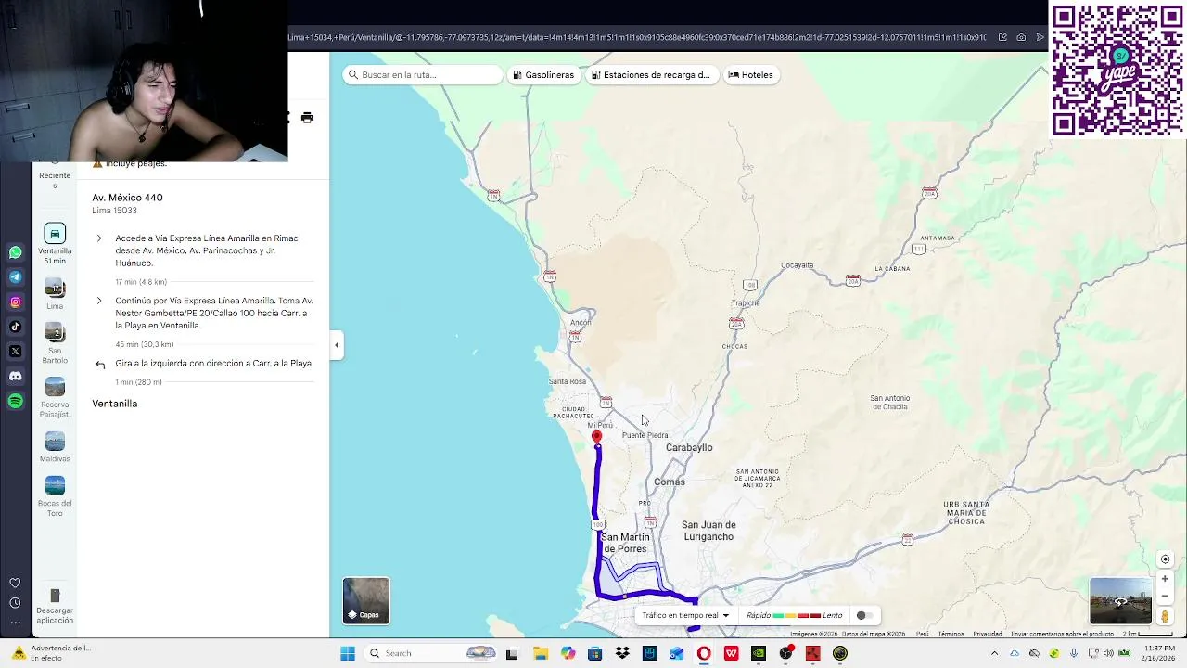The height and width of the screenshot is (668, 1187).
Task: Click the red destination pin in Ventanilla
Action: pyautogui.click(x=596, y=437)
